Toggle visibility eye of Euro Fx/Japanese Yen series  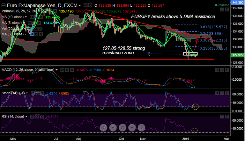coord(85,5)
